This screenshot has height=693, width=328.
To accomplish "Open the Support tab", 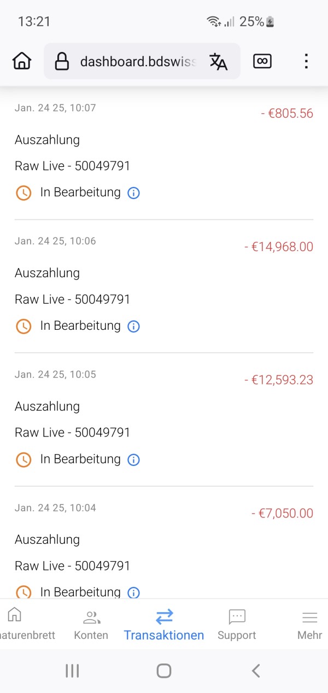I will coord(237,625).
